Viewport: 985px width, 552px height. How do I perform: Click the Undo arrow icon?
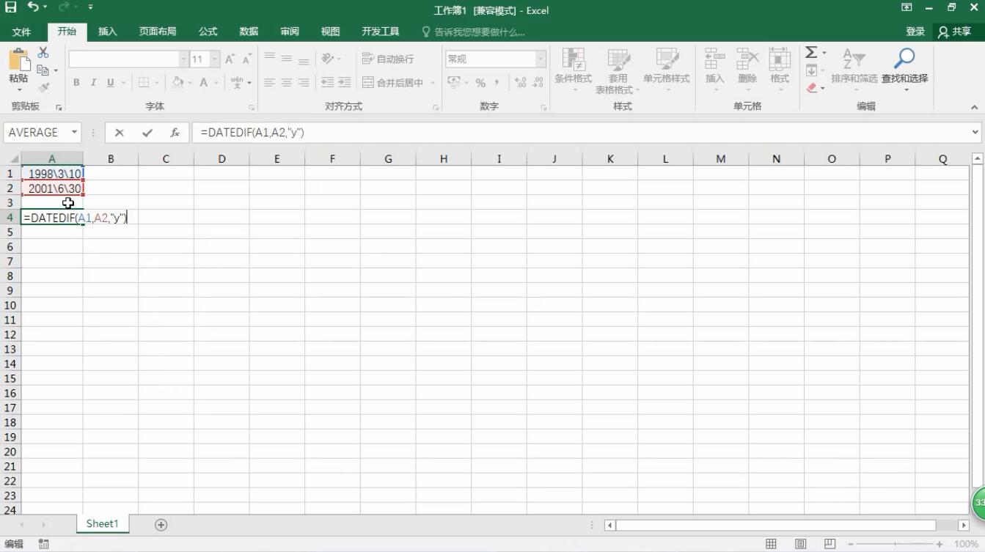point(33,7)
